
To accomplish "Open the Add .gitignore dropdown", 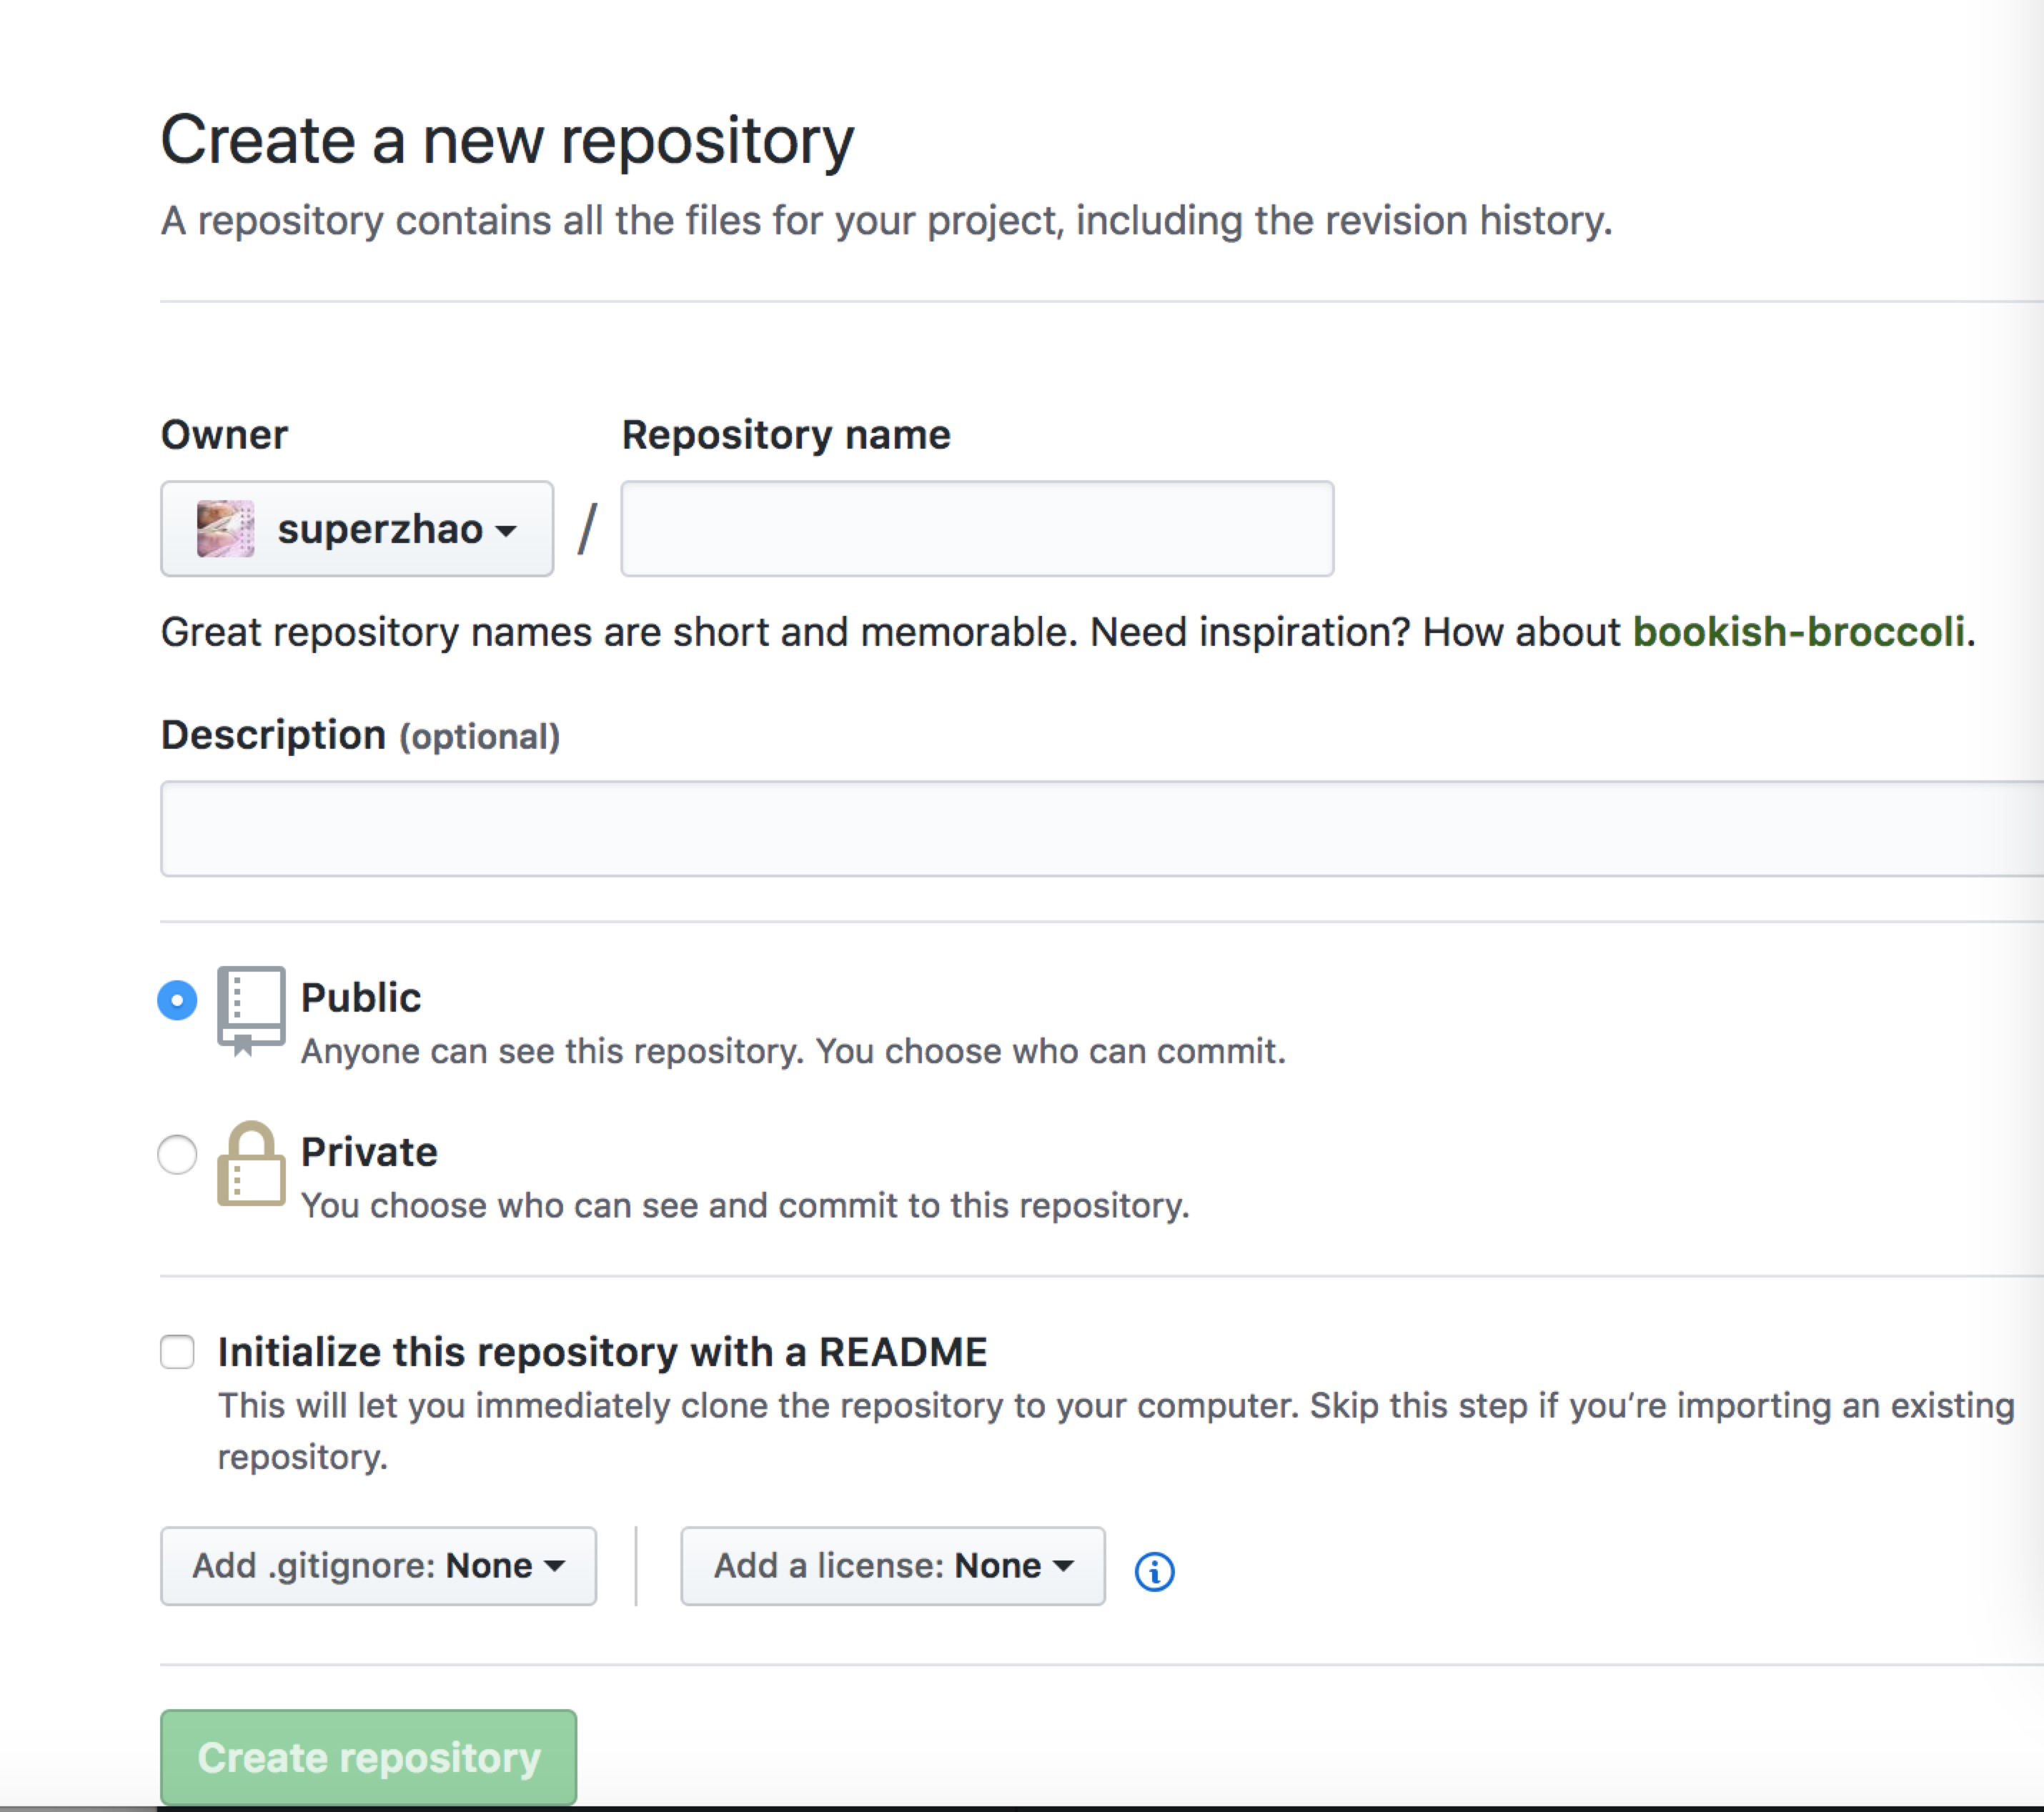I will pyautogui.click(x=378, y=1566).
